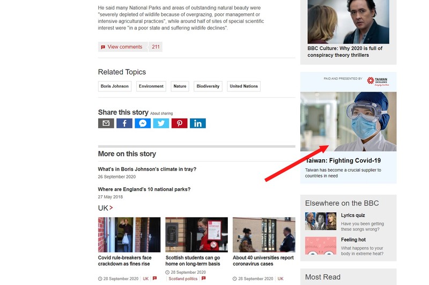
Task: Open View comments link
Action: pyautogui.click(x=125, y=47)
